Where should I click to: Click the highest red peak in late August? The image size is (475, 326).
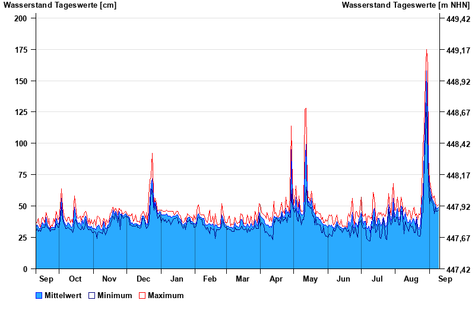click(x=426, y=51)
